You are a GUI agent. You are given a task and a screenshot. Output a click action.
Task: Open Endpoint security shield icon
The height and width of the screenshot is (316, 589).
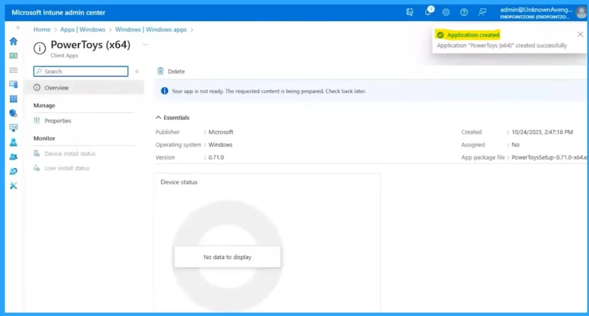coord(14,113)
